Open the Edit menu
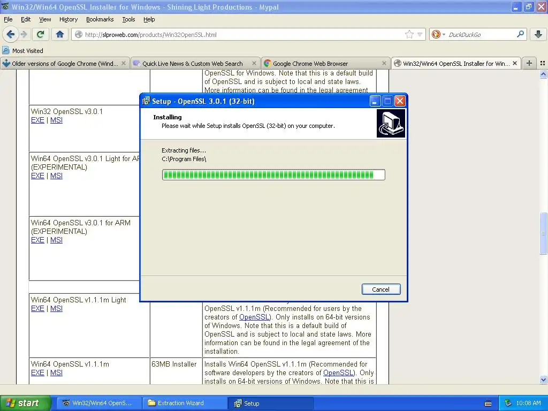548x411 pixels. [x=26, y=19]
